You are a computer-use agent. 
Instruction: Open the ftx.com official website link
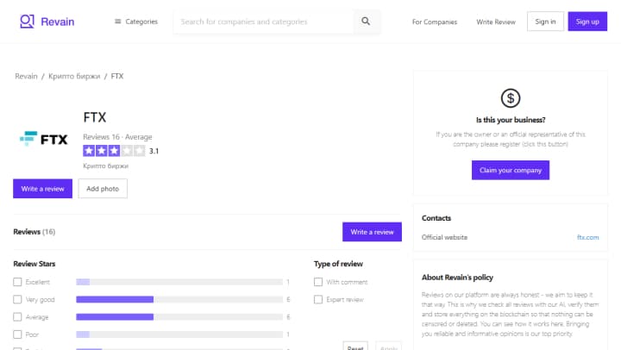click(x=587, y=237)
